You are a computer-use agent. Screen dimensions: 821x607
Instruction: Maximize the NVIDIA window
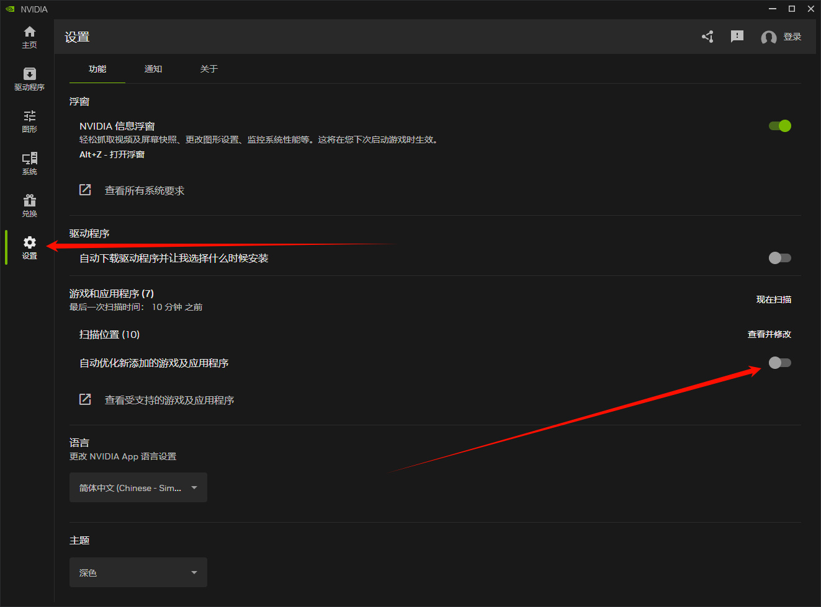(792, 9)
